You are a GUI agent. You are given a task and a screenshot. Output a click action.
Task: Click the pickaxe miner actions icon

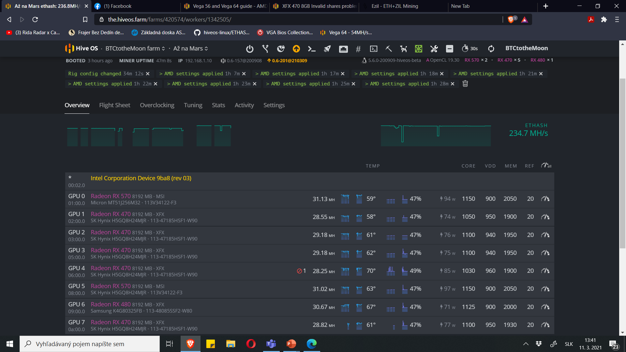pos(389,49)
